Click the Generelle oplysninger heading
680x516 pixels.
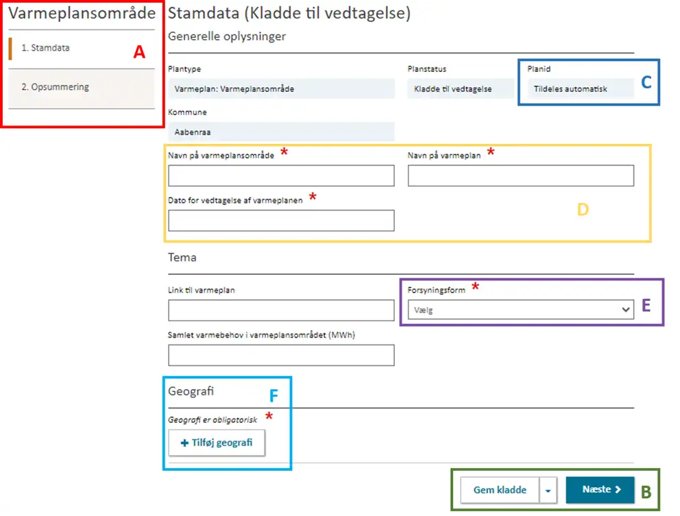(227, 36)
